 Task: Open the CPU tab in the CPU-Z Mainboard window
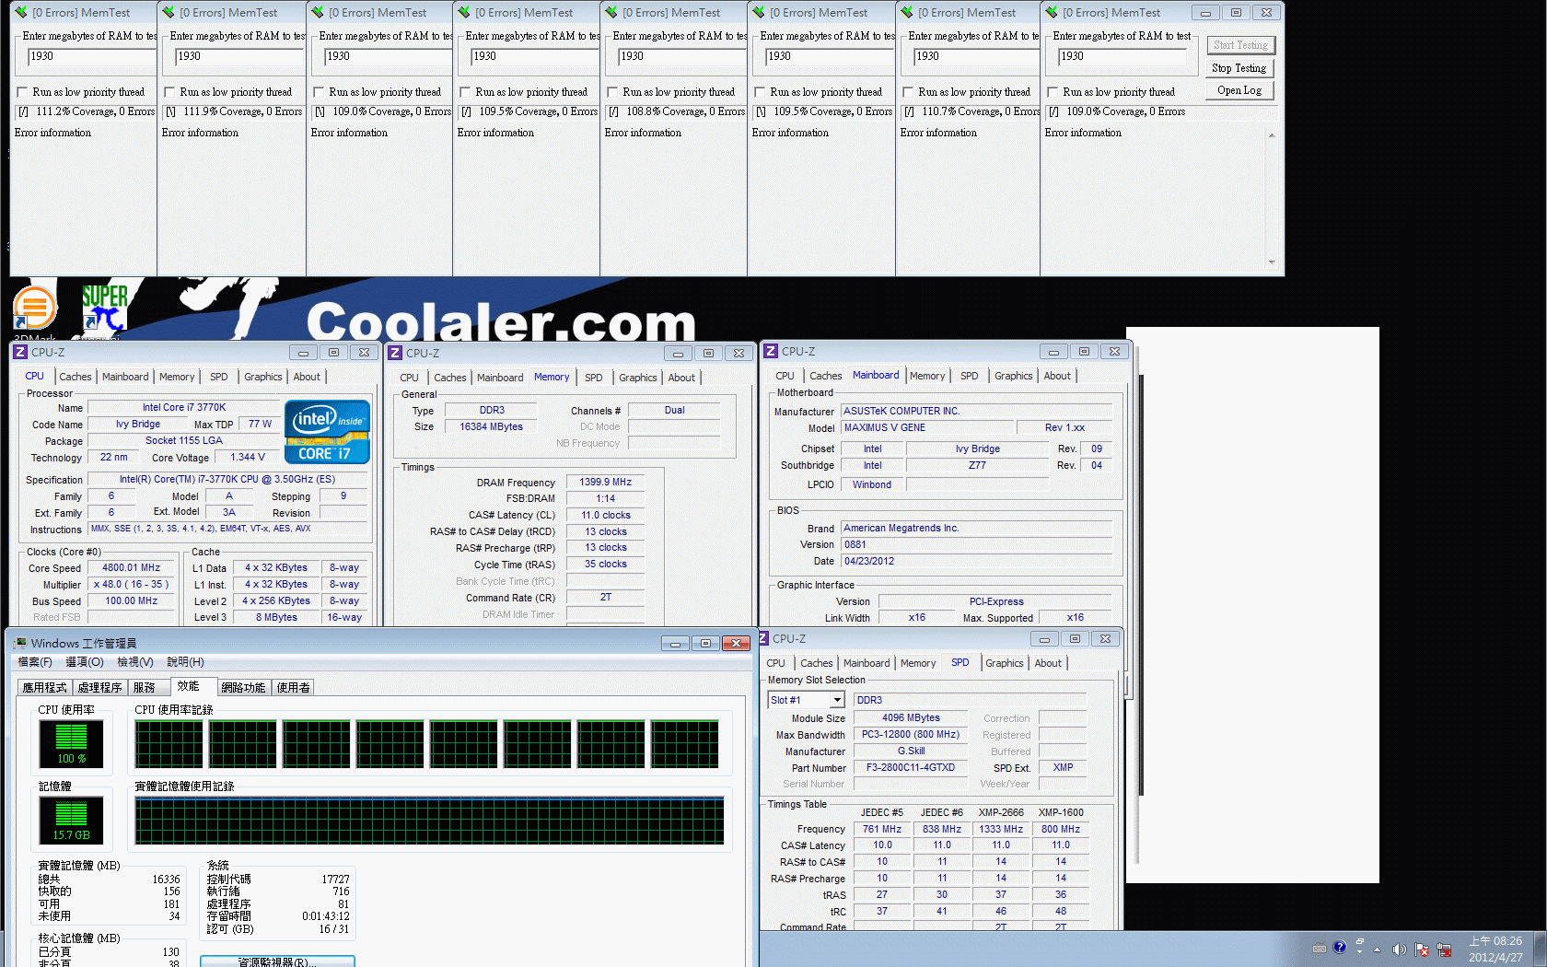pyautogui.click(x=785, y=376)
